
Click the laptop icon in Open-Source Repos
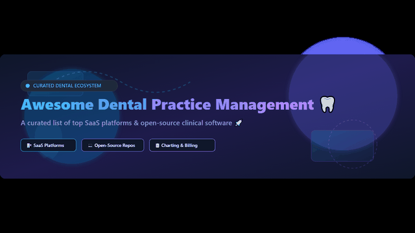point(90,146)
